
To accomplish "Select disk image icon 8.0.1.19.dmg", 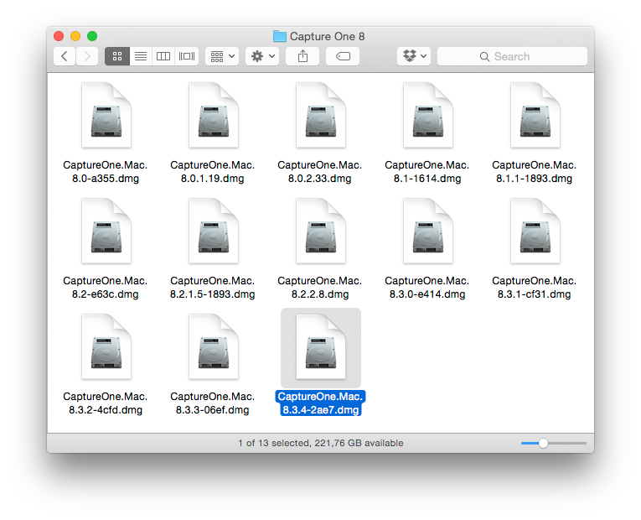I will click(x=214, y=116).
